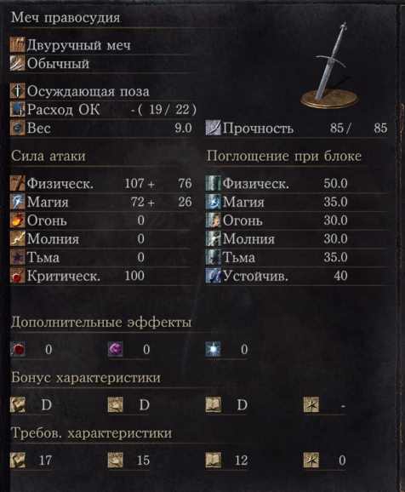Select the magic attack icon under Сила атаки

(17, 202)
